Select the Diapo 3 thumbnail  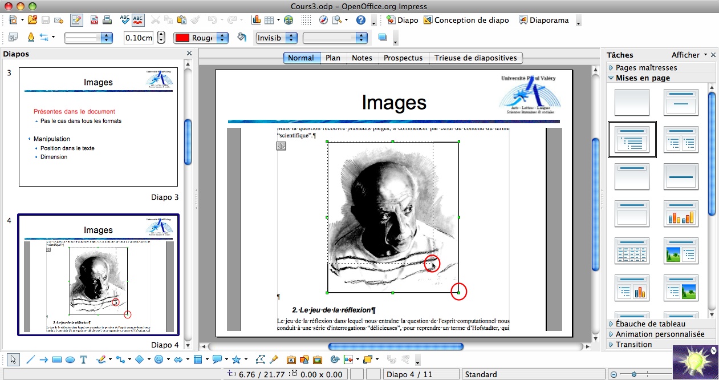click(98, 127)
